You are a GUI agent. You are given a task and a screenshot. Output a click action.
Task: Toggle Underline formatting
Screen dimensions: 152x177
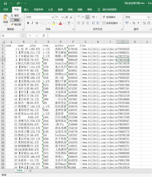point(37,23)
